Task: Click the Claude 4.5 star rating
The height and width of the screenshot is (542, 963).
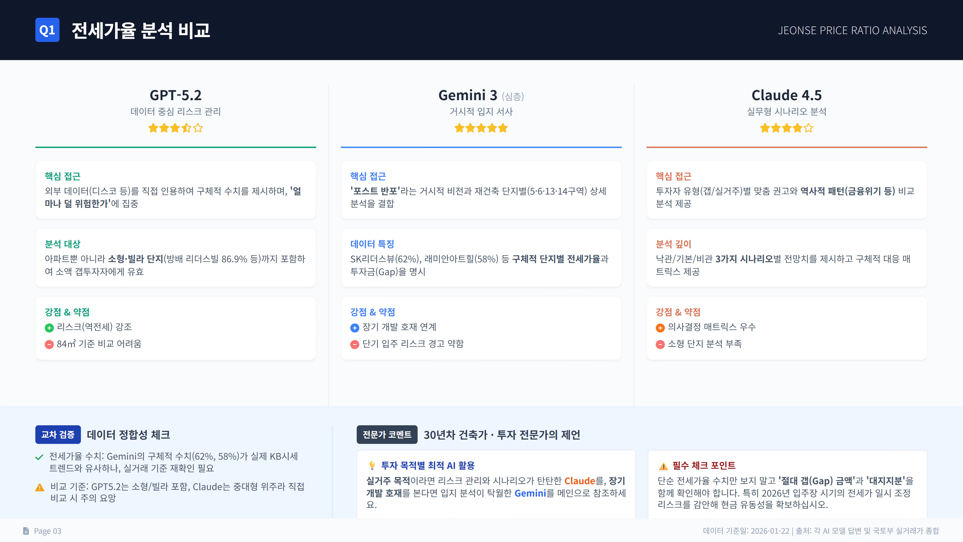Action: pyautogui.click(x=787, y=128)
